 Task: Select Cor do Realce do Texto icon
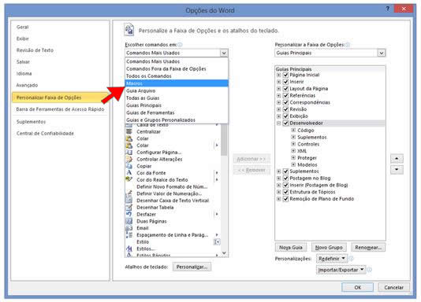(129, 179)
